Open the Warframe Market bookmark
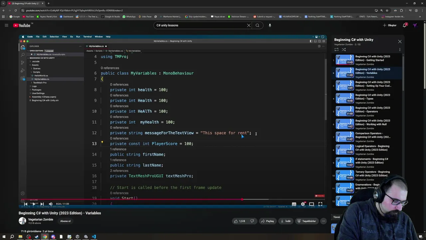 170,17
